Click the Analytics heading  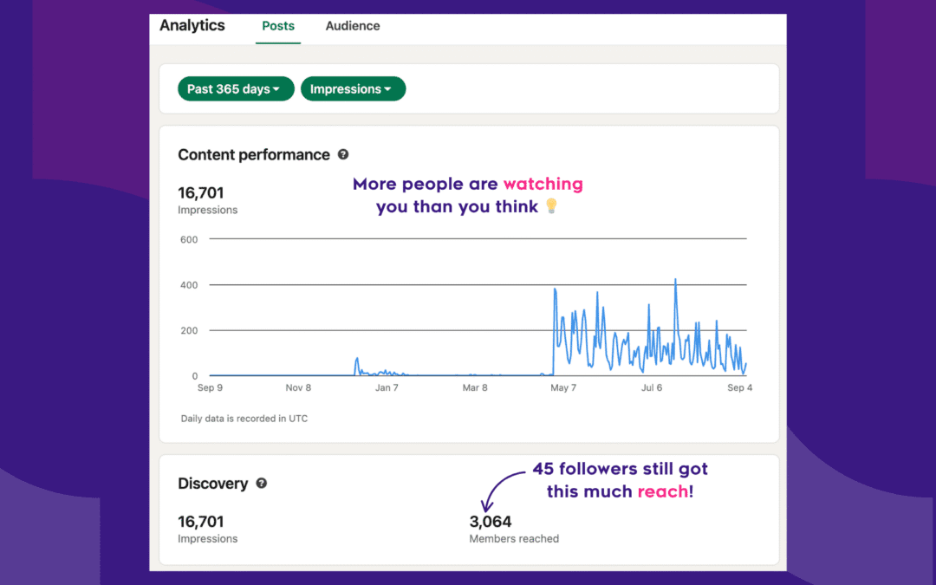[x=192, y=26]
